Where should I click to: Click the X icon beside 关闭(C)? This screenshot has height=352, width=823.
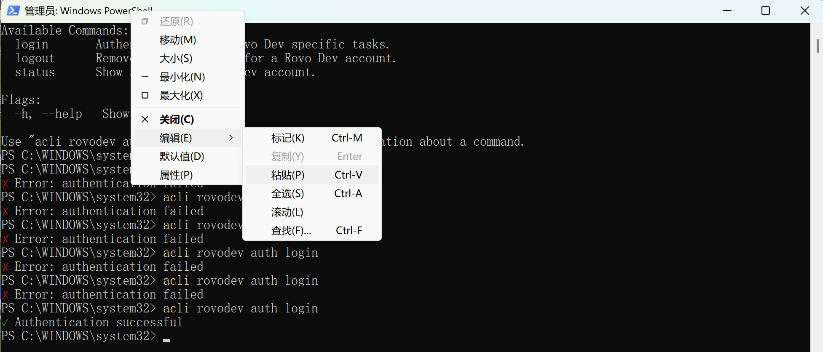(x=145, y=119)
